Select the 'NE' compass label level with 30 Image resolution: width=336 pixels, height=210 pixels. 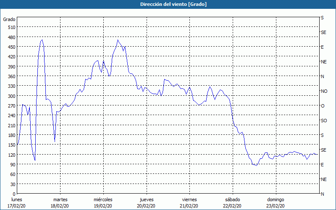click(x=323, y=179)
